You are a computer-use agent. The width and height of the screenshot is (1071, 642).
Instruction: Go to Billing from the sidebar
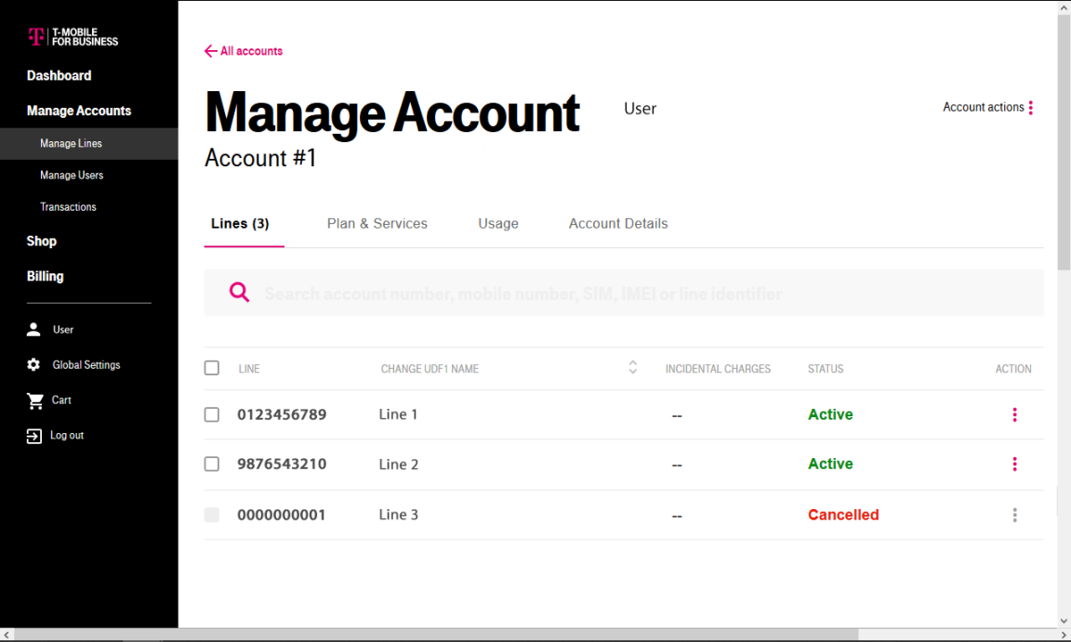(x=45, y=276)
